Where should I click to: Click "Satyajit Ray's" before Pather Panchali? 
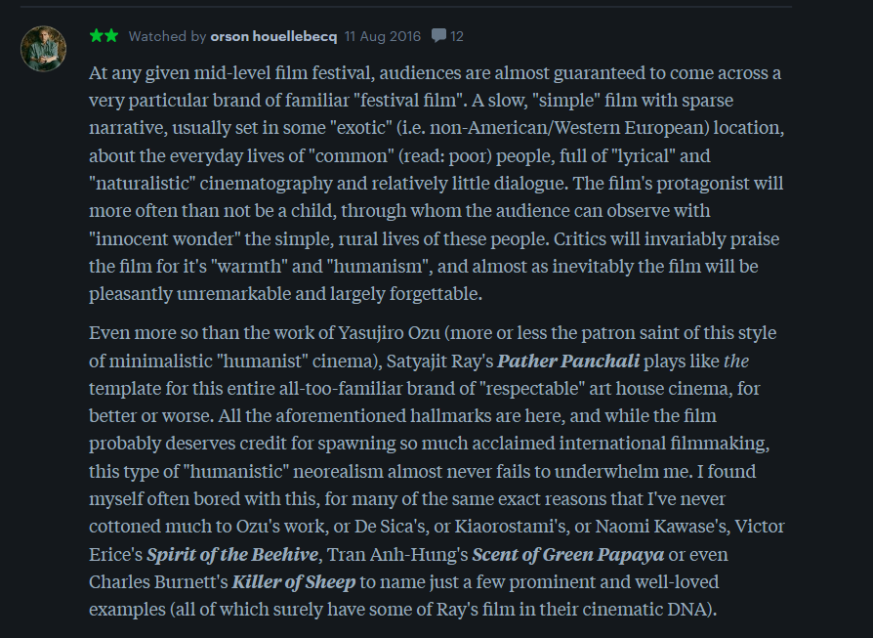tap(439, 362)
